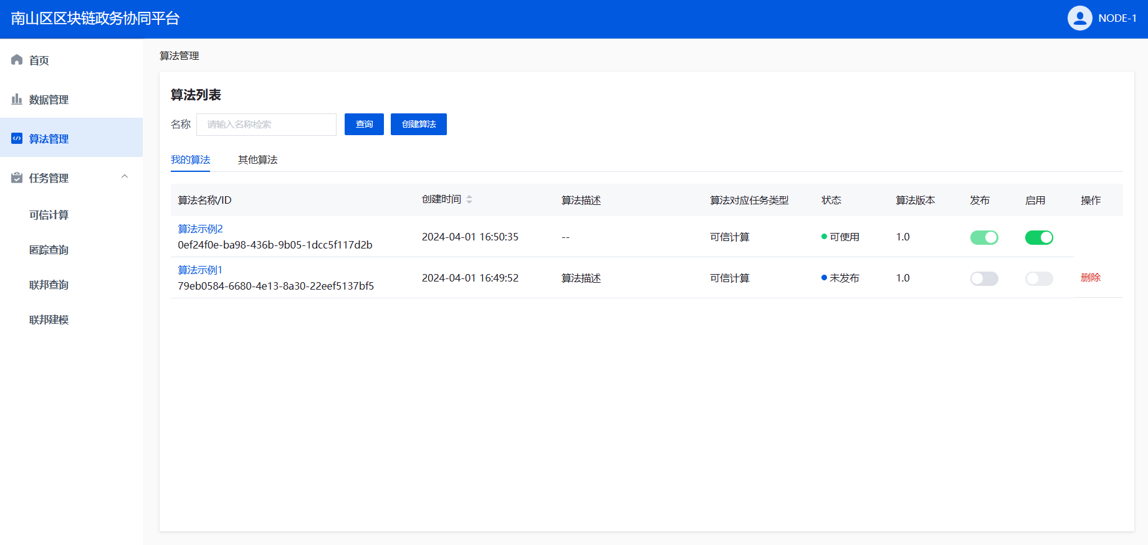Open the 算法示例2 link

point(200,229)
